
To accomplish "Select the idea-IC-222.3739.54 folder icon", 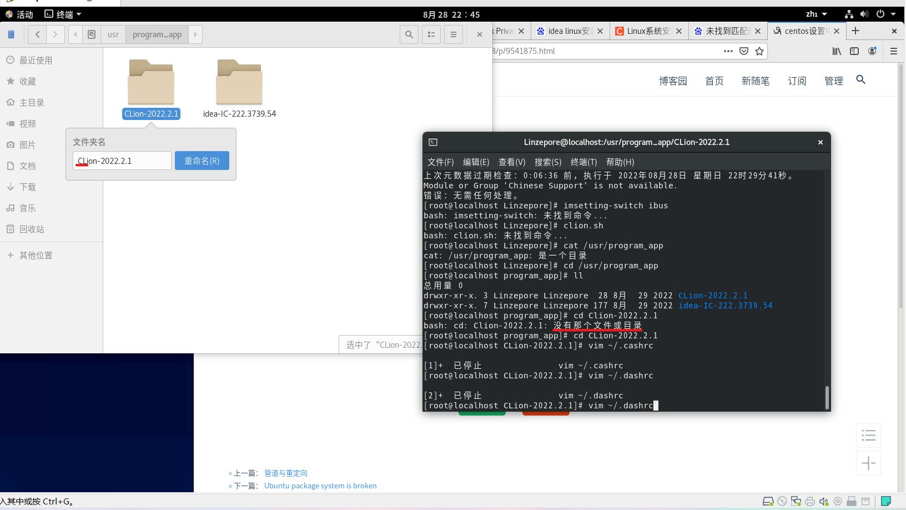I will [x=239, y=82].
